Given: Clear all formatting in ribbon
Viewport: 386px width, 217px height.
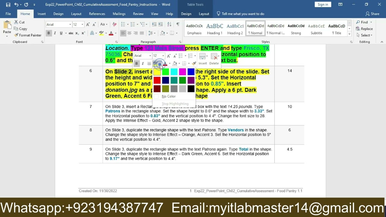Looking at the screenshot, I should [114, 24].
